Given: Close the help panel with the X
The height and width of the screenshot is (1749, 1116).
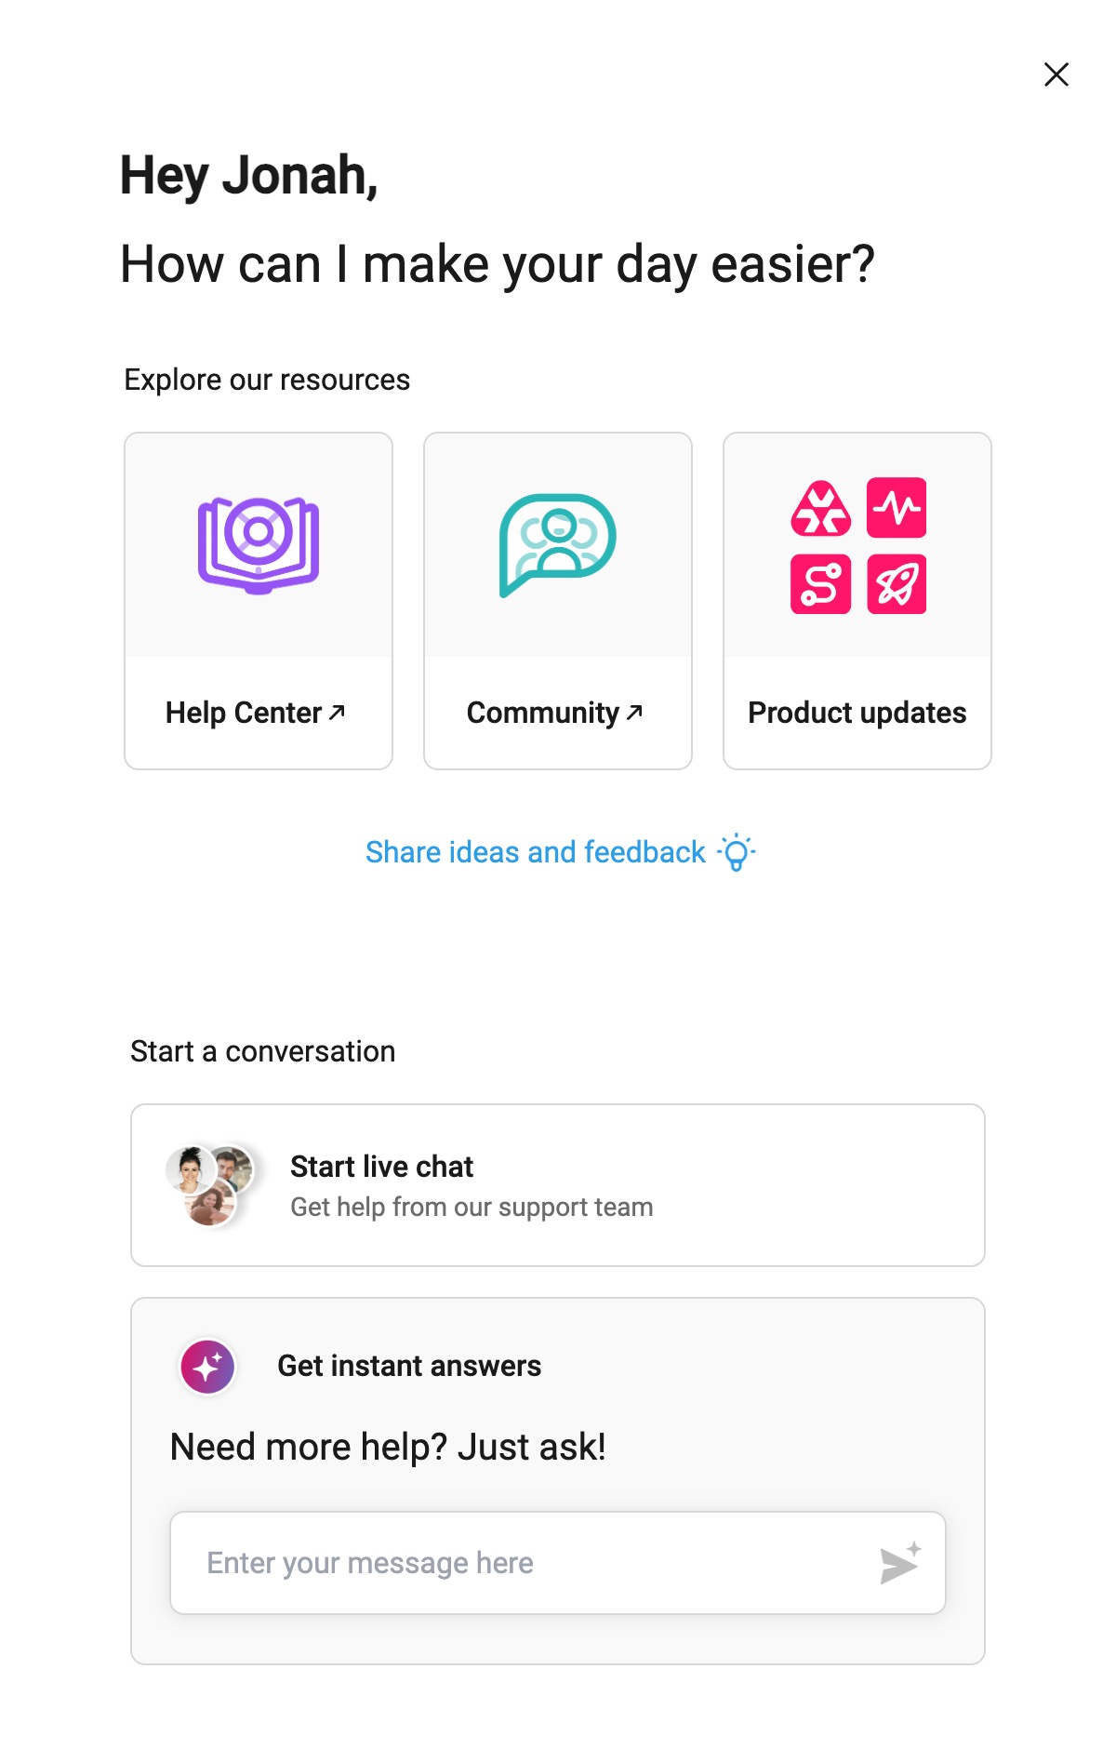Looking at the screenshot, I should pos(1056,74).
